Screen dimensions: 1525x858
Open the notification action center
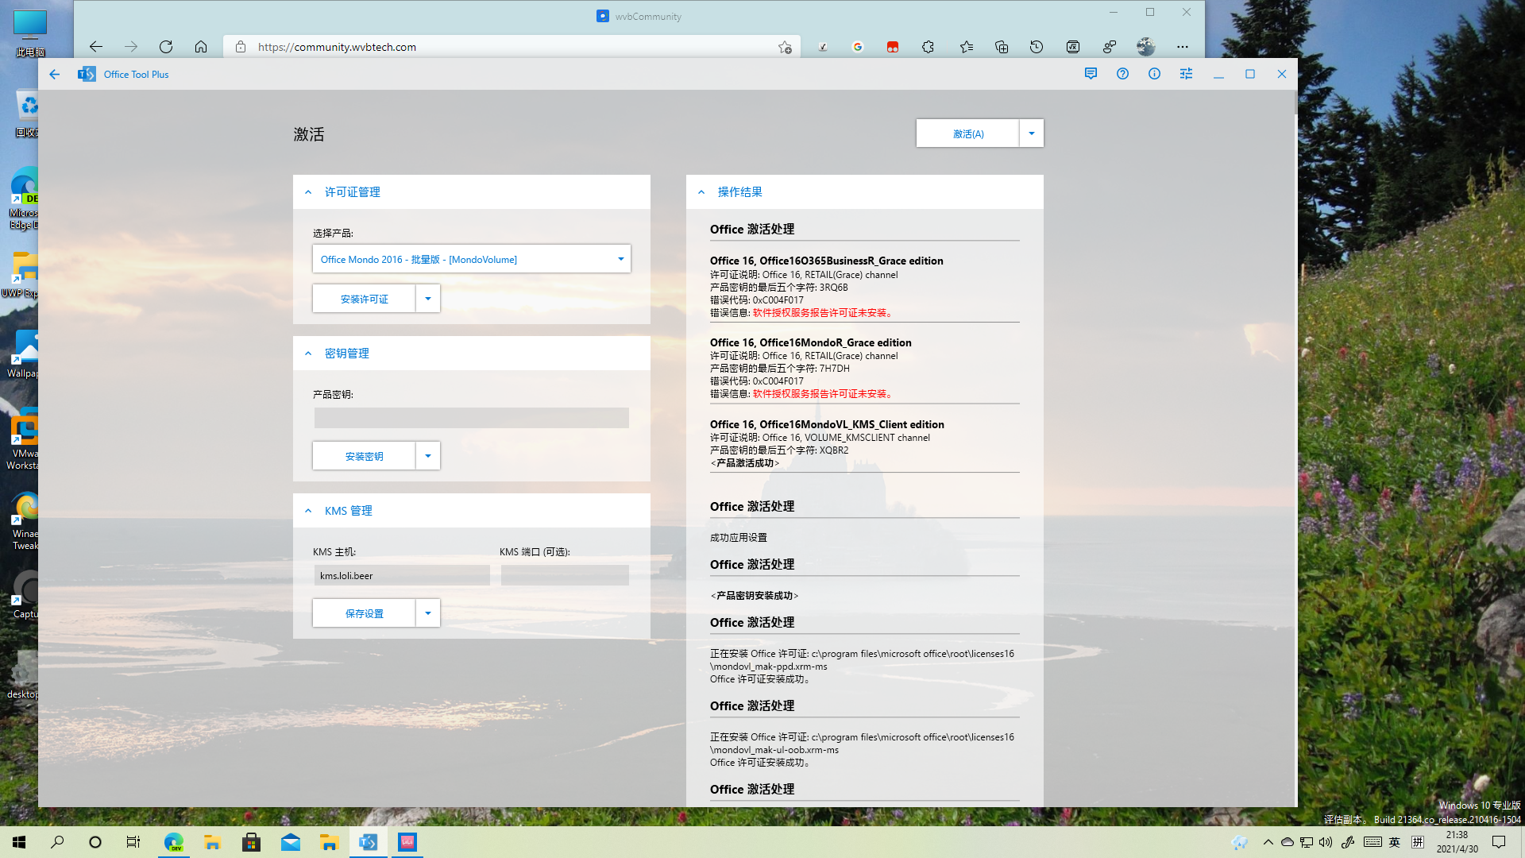1499,842
